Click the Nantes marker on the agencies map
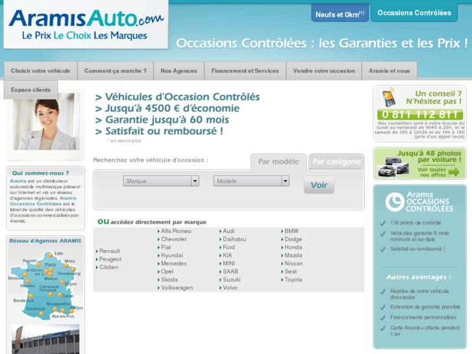472x354 pixels. click(28, 281)
